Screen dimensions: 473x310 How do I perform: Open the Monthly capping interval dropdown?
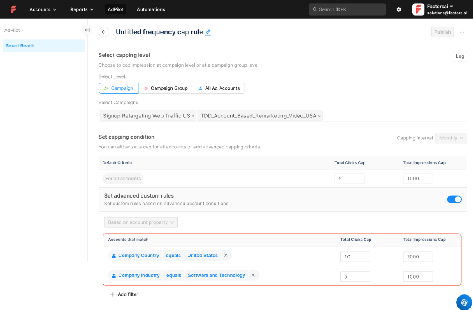pyautogui.click(x=451, y=138)
